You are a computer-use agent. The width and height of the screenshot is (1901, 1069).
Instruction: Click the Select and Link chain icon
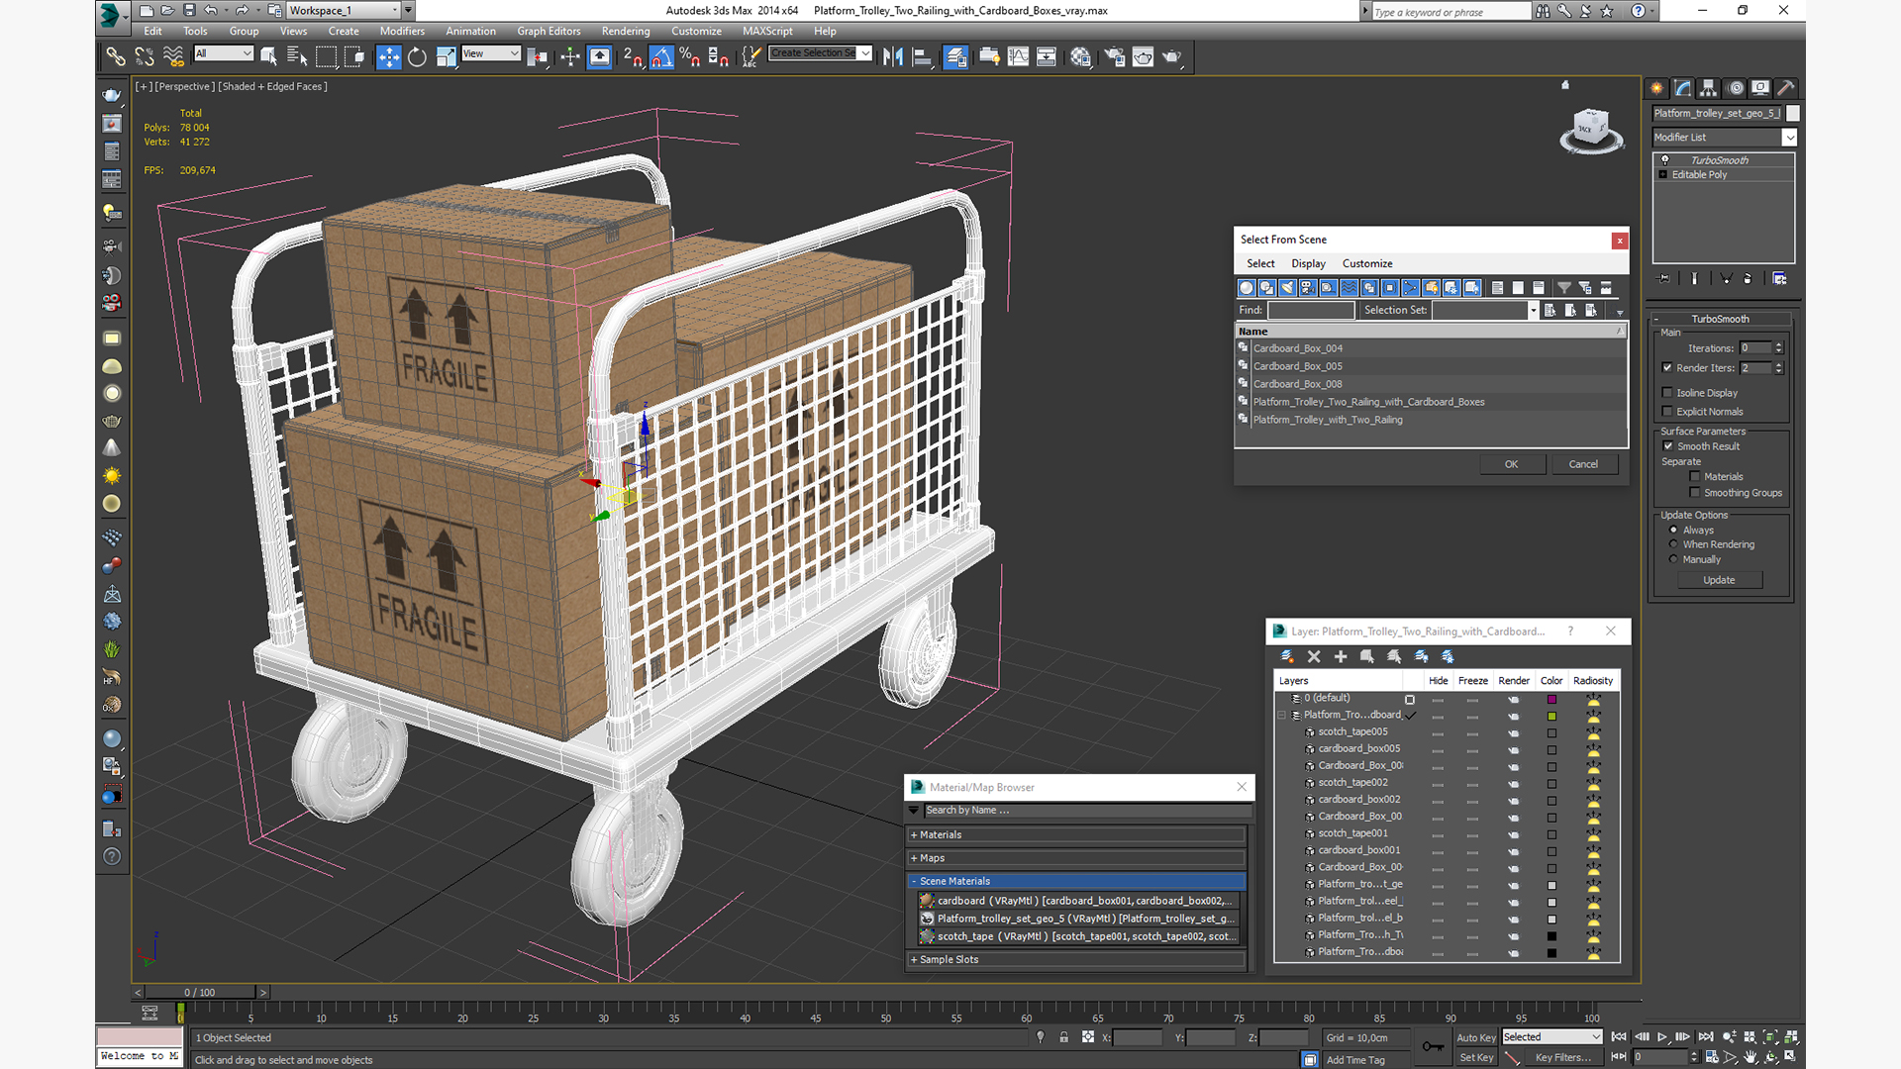[x=116, y=56]
